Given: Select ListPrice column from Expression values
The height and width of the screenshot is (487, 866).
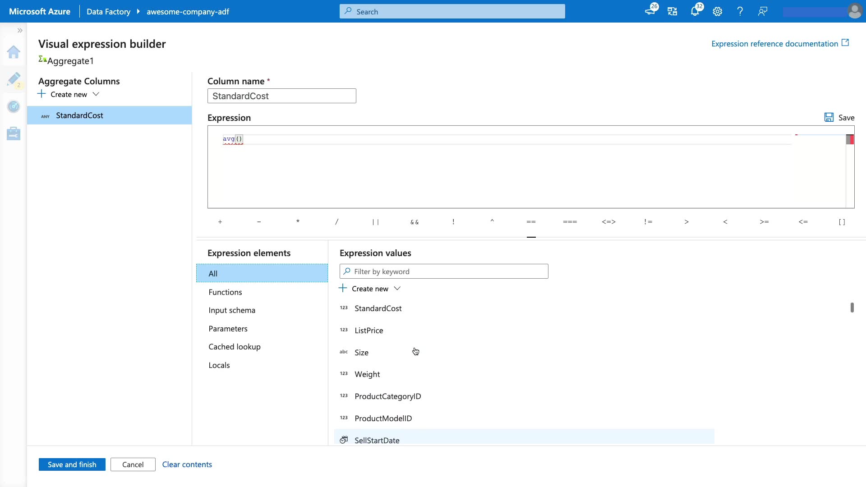Looking at the screenshot, I should (369, 331).
